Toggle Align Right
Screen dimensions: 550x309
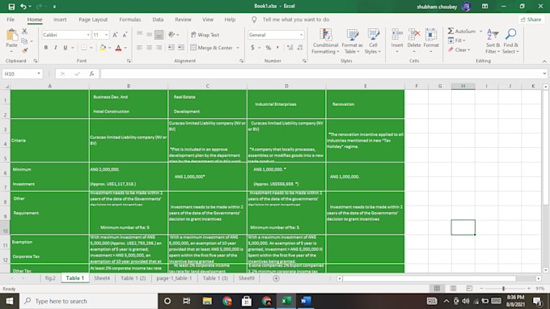[159, 48]
